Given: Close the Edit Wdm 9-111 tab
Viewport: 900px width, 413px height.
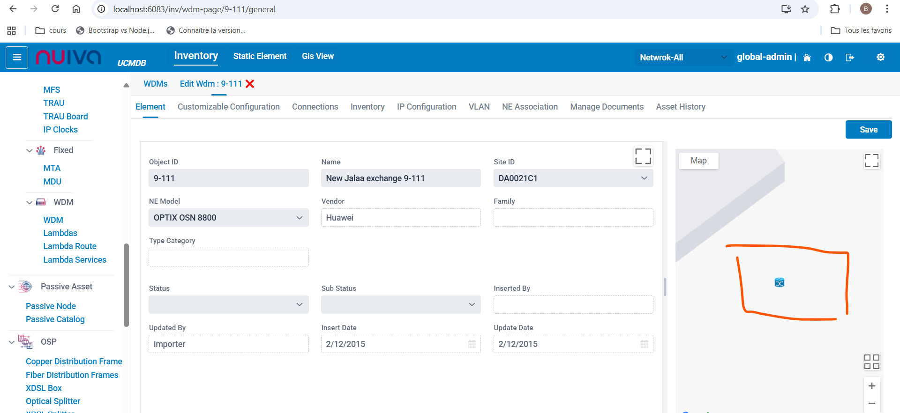Looking at the screenshot, I should [x=250, y=84].
